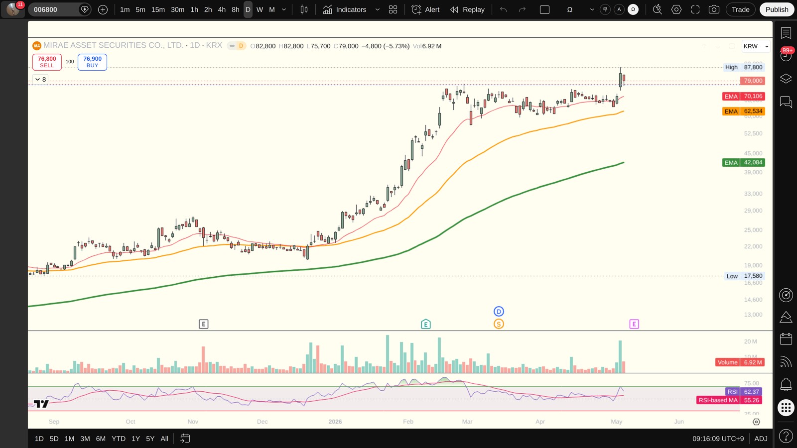
Task: Open the Indicators dialog
Action: click(345, 9)
